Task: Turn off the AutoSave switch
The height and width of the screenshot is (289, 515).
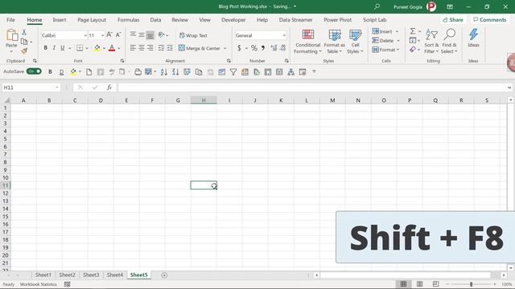Action: pos(34,71)
